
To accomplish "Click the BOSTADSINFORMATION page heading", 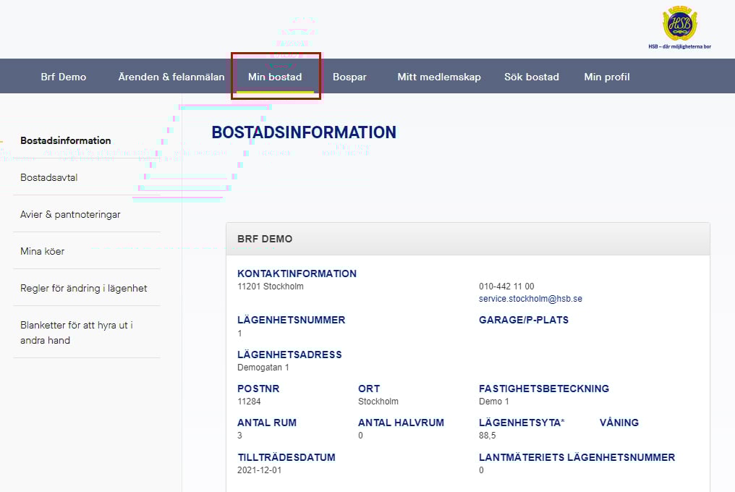I will pos(304,132).
